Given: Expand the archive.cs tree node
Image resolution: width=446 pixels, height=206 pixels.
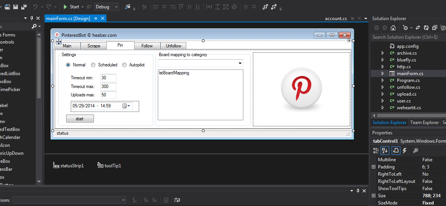Looking at the screenshot, I should point(383,53).
